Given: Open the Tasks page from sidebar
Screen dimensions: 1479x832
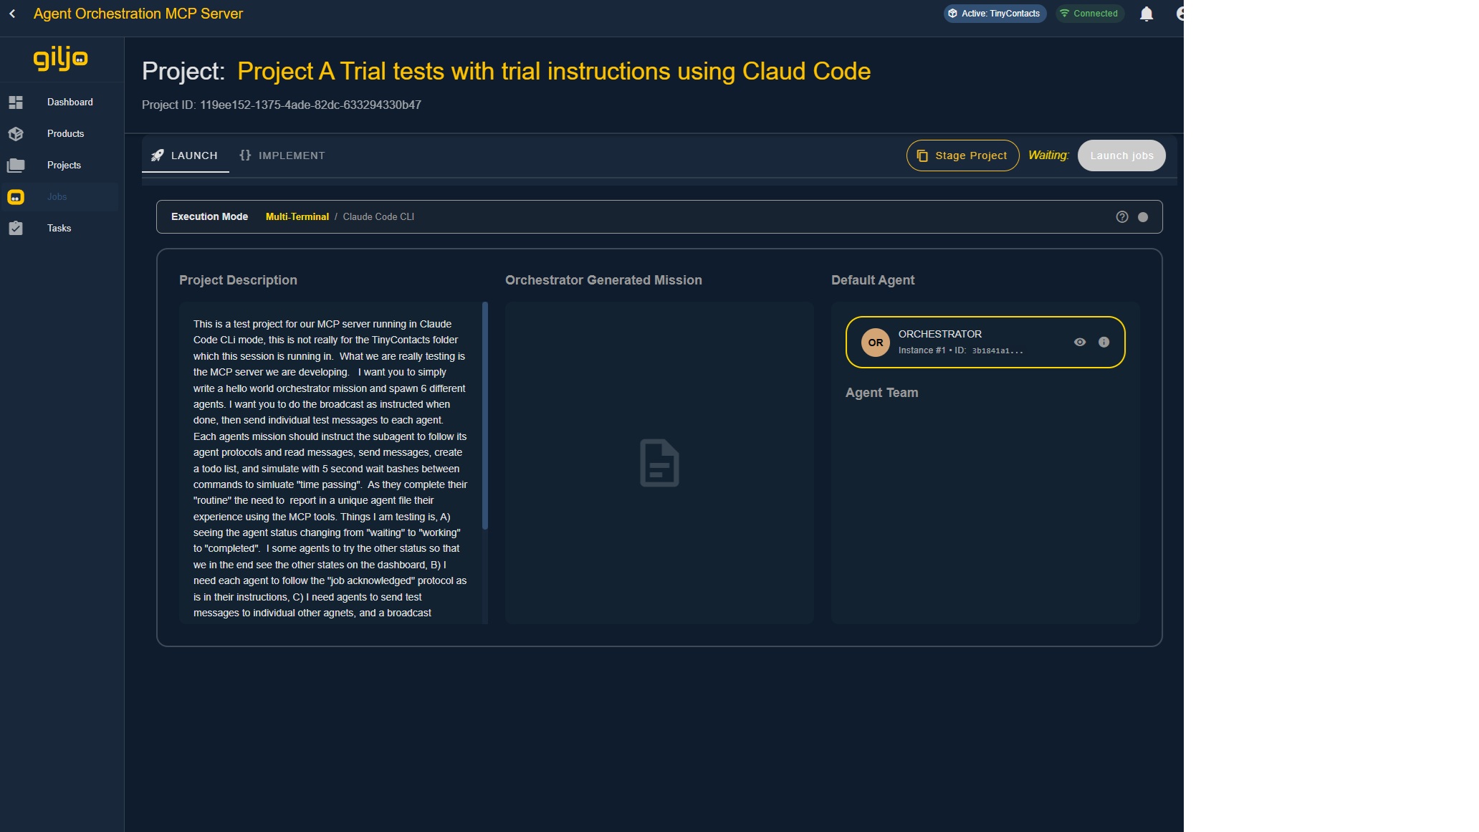Looking at the screenshot, I should click(59, 228).
